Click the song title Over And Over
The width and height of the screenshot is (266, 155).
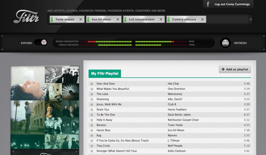tap(106, 84)
